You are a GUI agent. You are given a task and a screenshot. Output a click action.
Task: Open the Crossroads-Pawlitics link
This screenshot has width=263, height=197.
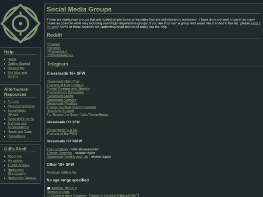pyautogui.click(x=62, y=104)
